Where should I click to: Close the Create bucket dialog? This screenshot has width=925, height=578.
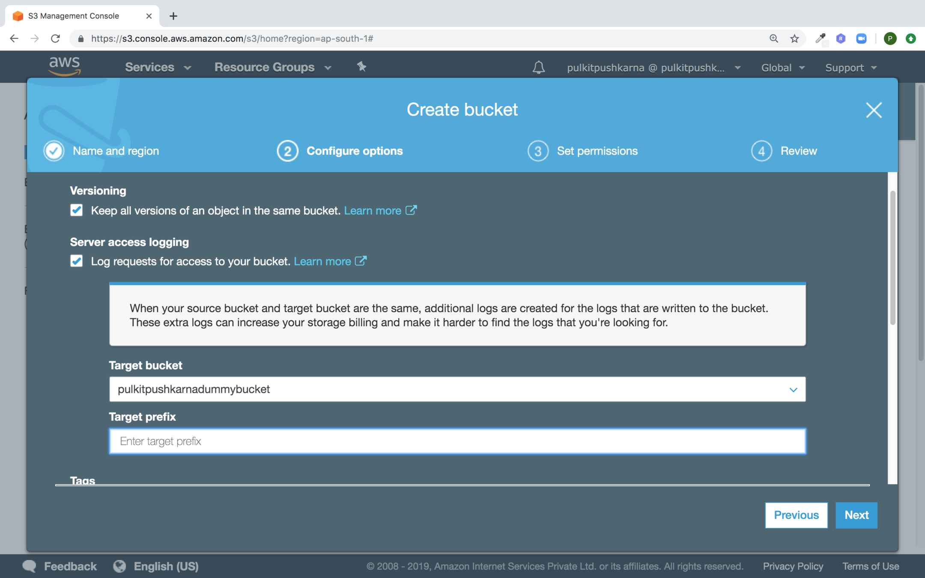coord(874,110)
